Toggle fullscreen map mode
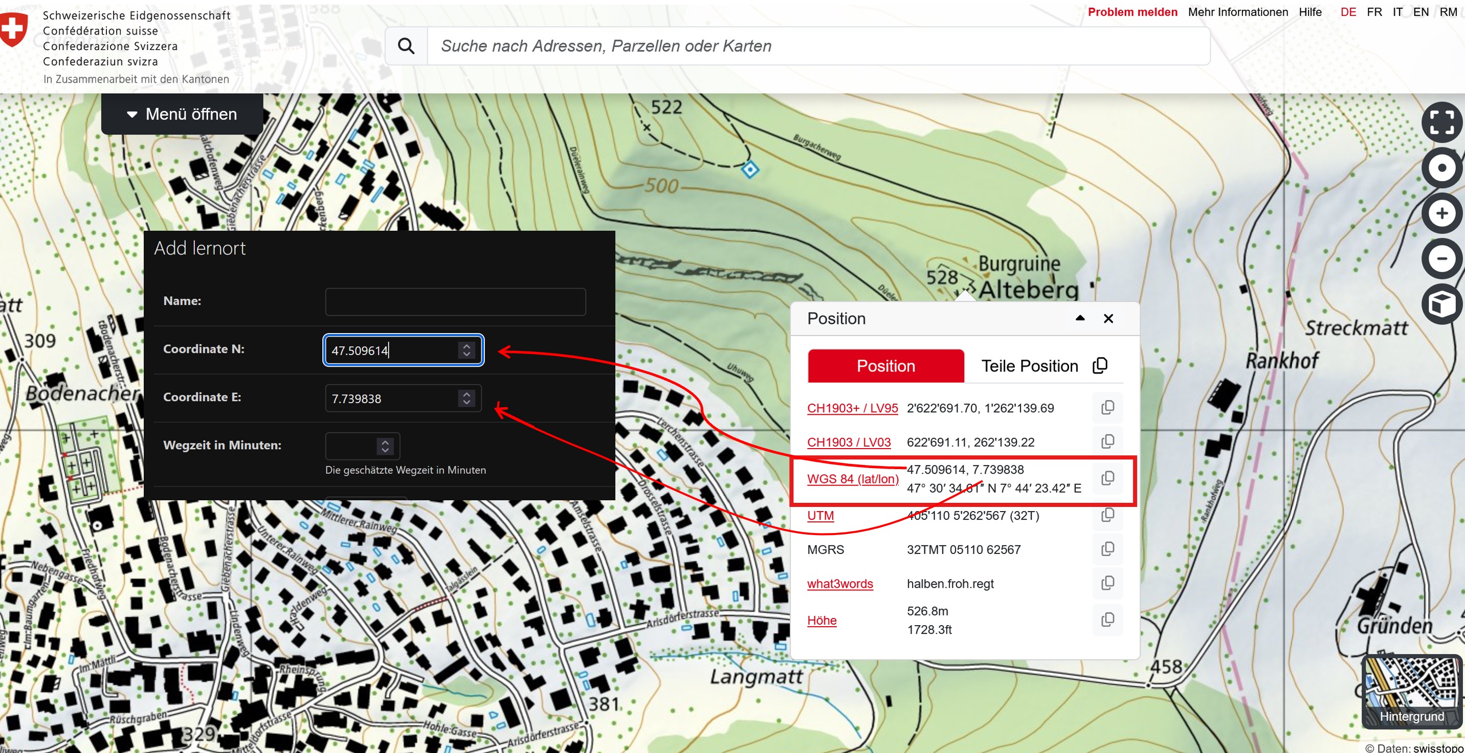This screenshot has height=753, width=1465. pyautogui.click(x=1441, y=123)
